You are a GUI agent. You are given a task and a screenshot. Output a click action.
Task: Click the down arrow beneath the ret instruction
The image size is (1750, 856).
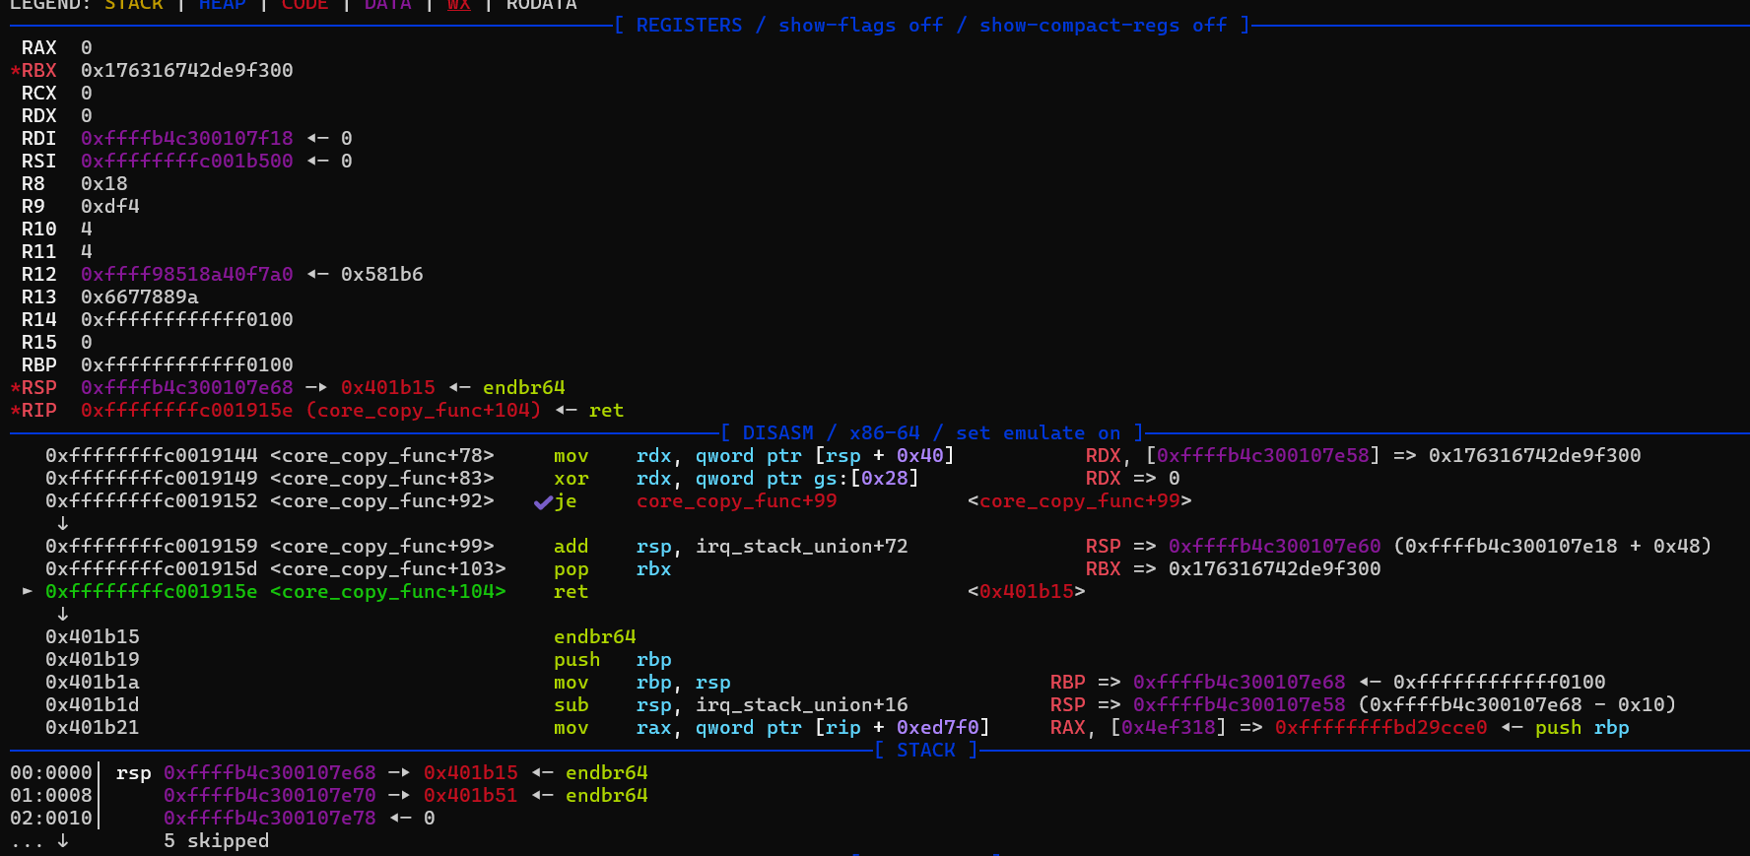pos(62,615)
